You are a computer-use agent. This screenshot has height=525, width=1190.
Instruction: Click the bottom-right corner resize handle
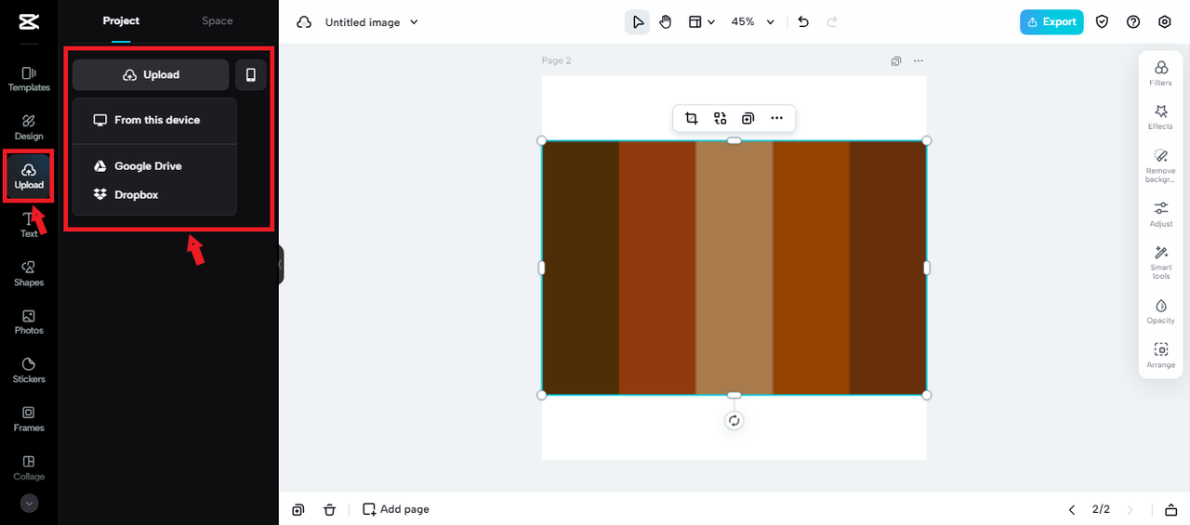click(927, 395)
